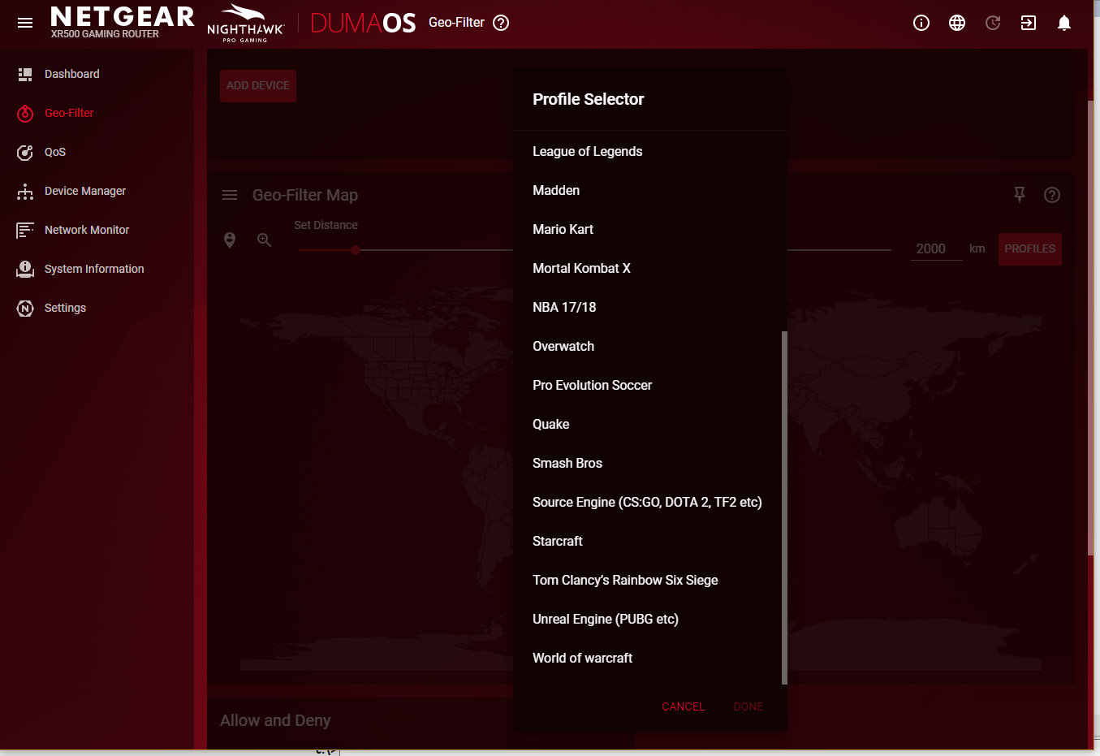The image size is (1100, 756).
Task: Click the Network Monitor sidebar icon
Action: (x=25, y=230)
